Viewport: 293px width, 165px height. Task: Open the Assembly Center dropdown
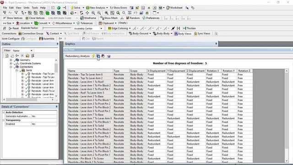coord(101,28)
